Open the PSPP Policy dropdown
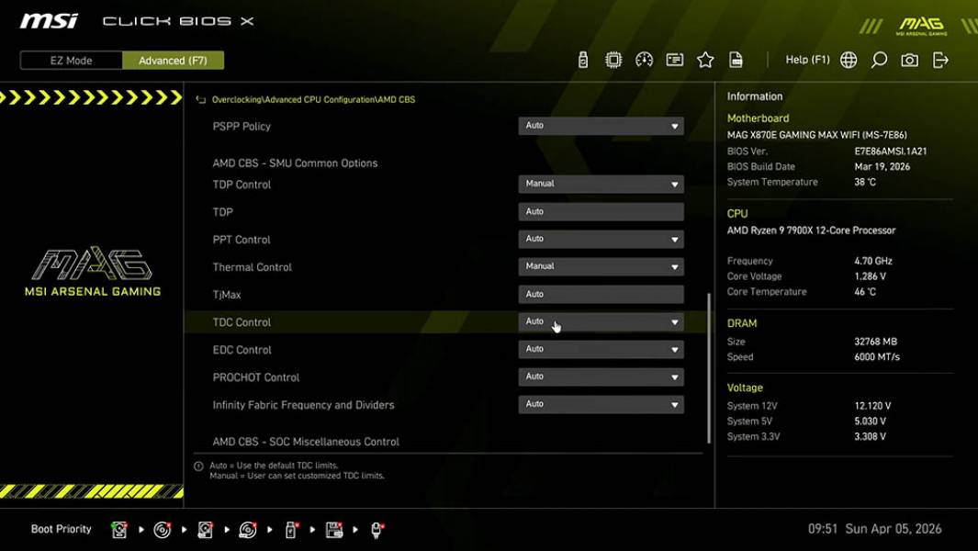This screenshot has width=978, height=551. pos(601,125)
